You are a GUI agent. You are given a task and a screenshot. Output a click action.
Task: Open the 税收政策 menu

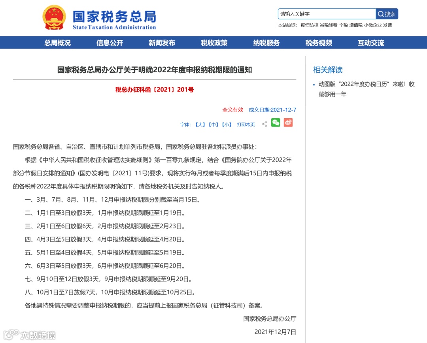coord(214,43)
